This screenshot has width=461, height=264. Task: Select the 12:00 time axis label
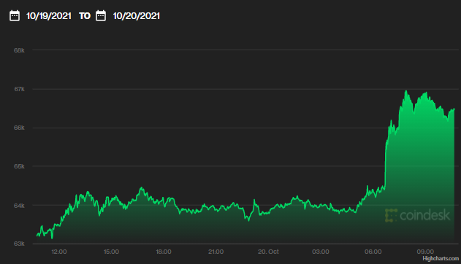coord(59,252)
